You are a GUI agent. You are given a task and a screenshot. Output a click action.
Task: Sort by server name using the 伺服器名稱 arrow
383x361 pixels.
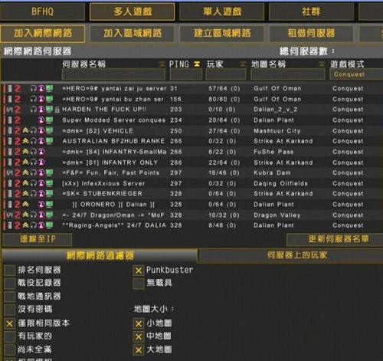(x=162, y=64)
